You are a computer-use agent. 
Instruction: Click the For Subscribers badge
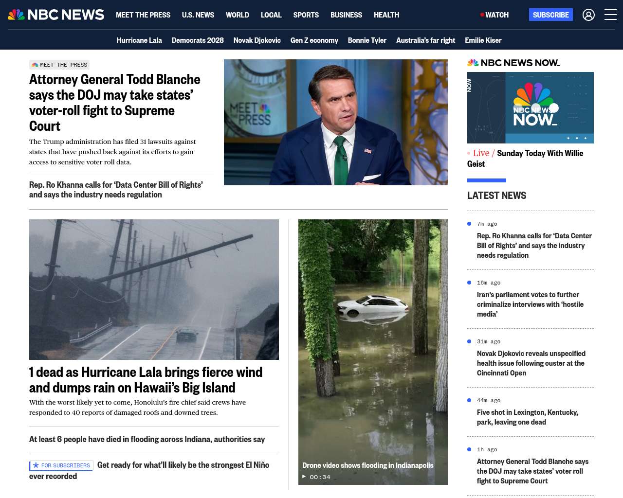pos(61,465)
